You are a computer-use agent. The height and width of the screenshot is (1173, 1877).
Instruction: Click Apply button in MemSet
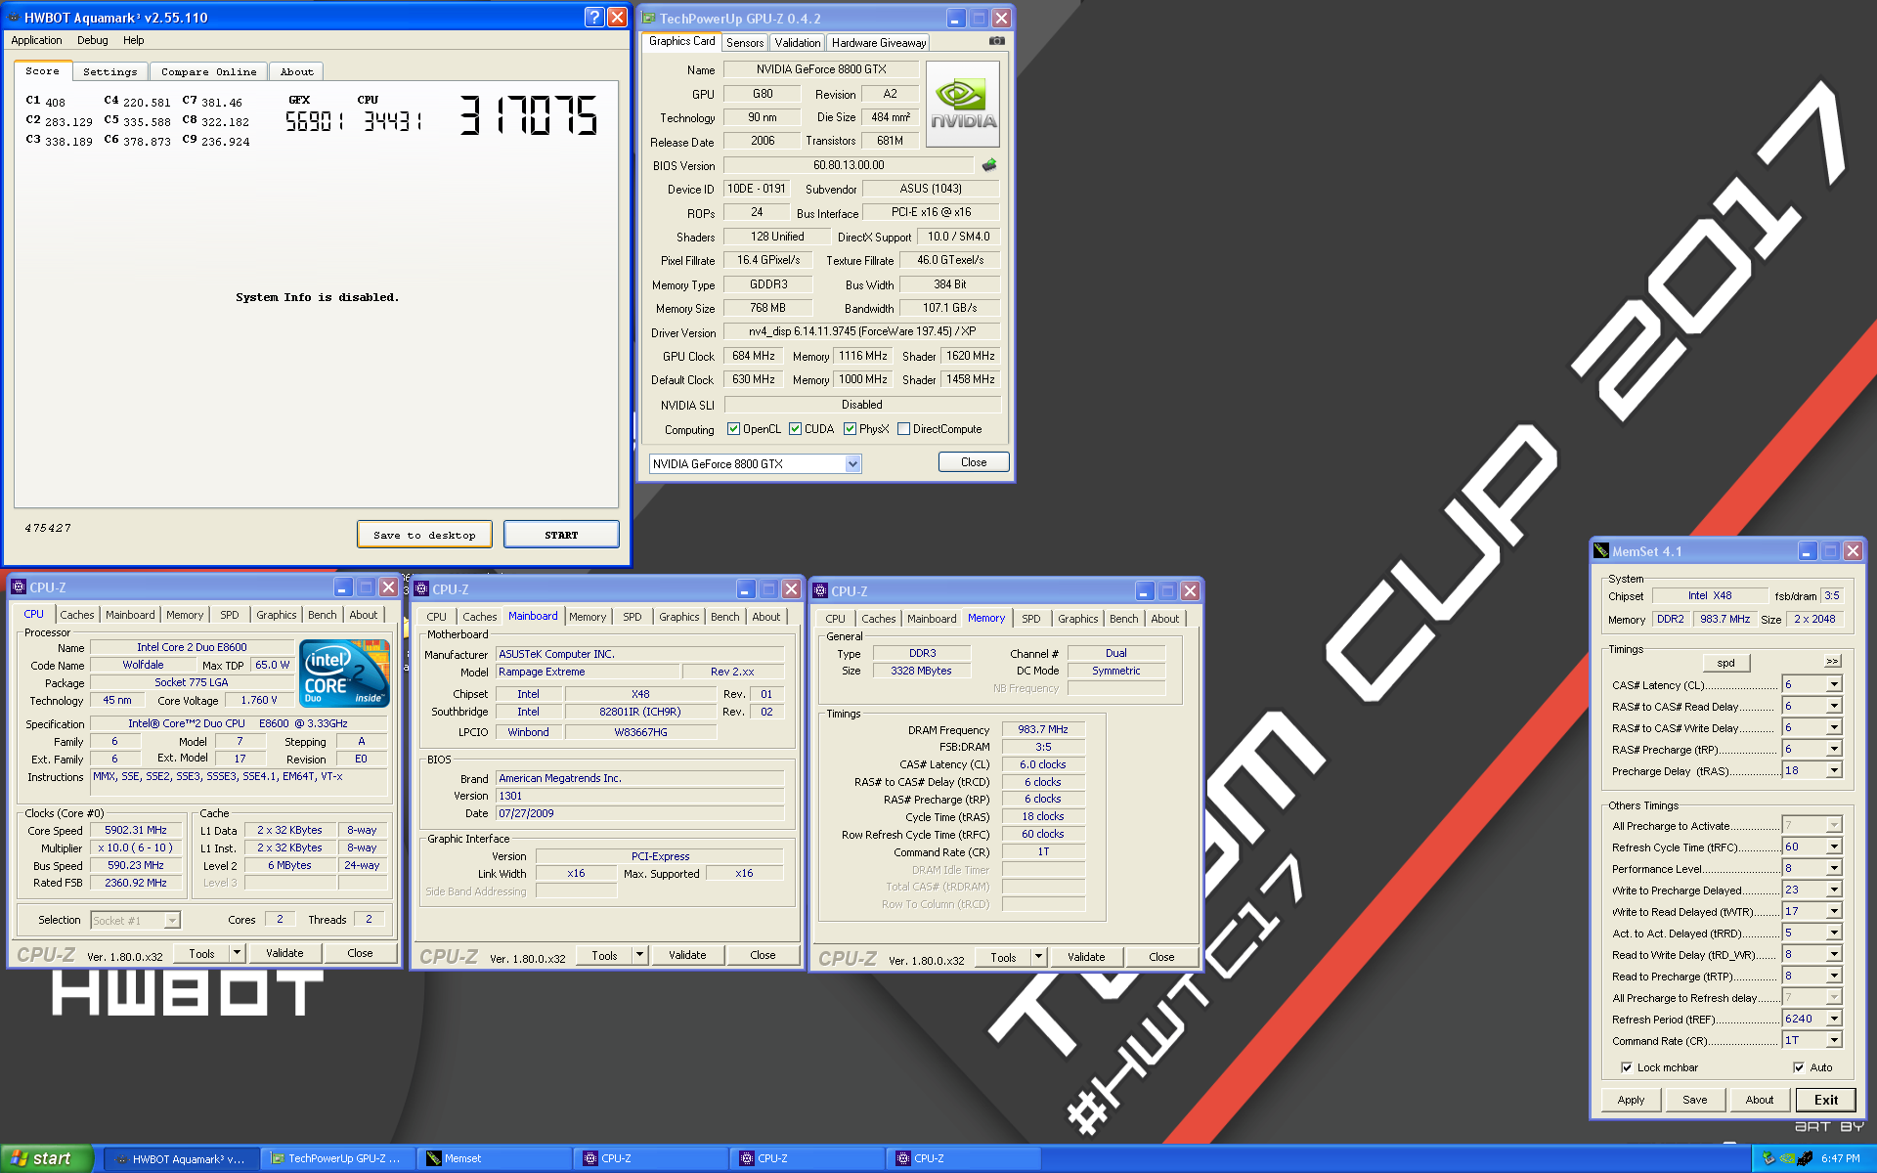click(1631, 1100)
